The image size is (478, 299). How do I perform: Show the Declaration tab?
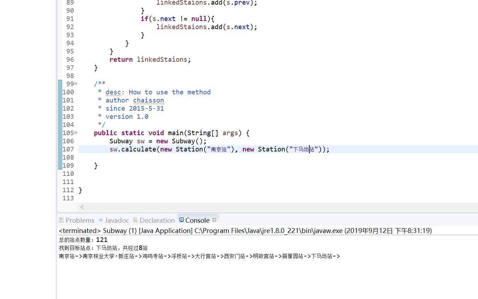pos(154,220)
